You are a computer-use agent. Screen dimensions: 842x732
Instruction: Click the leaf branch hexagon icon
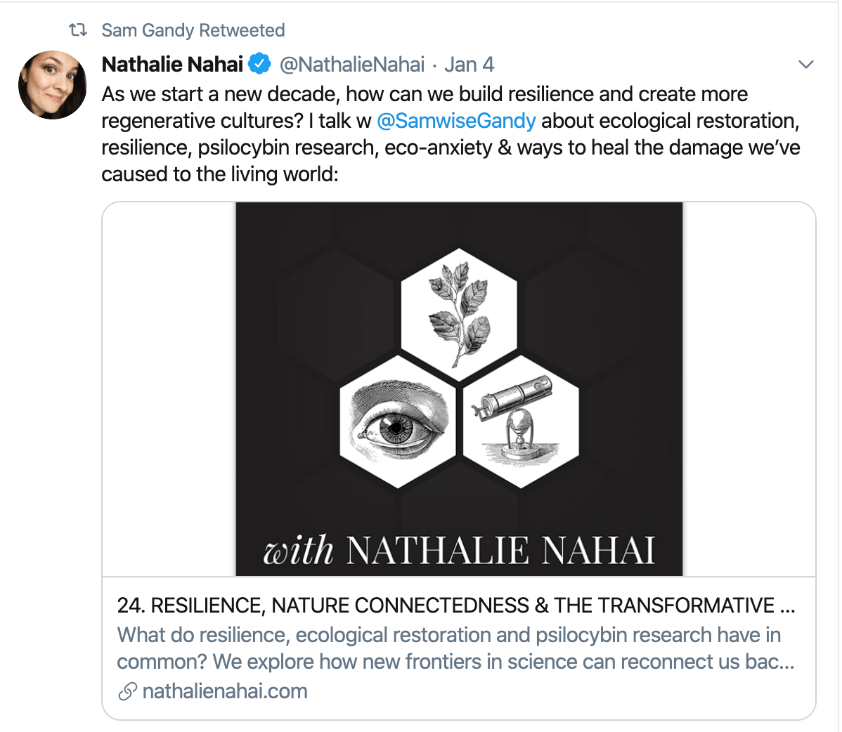459,314
